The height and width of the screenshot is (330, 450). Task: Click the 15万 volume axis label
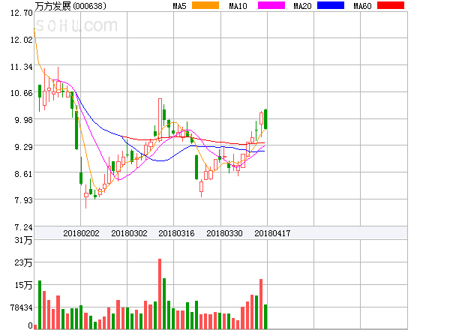tap(23, 285)
